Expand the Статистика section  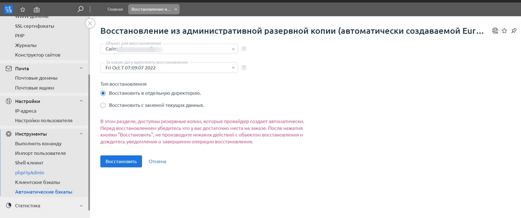(x=81, y=206)
